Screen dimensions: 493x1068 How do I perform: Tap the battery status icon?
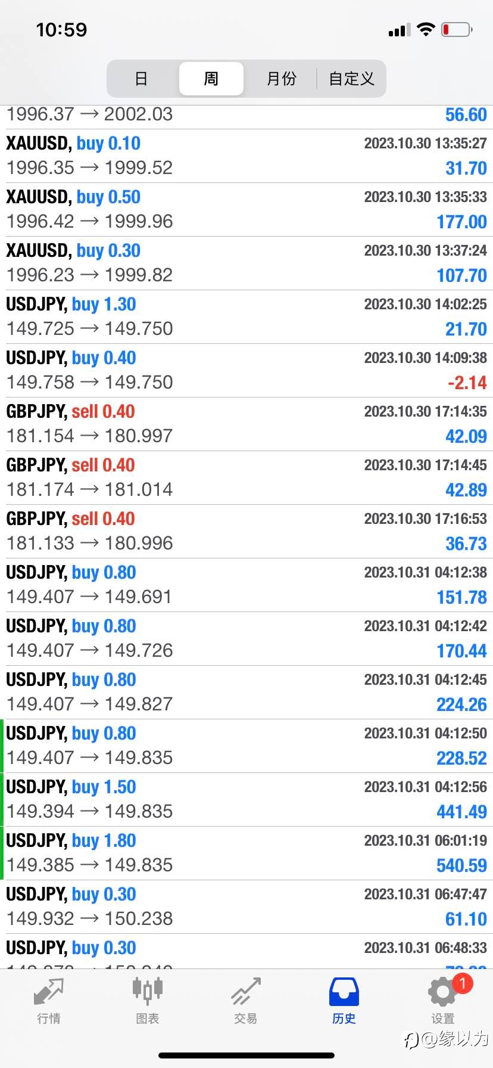pyautogui.click(x=457, y=29)
